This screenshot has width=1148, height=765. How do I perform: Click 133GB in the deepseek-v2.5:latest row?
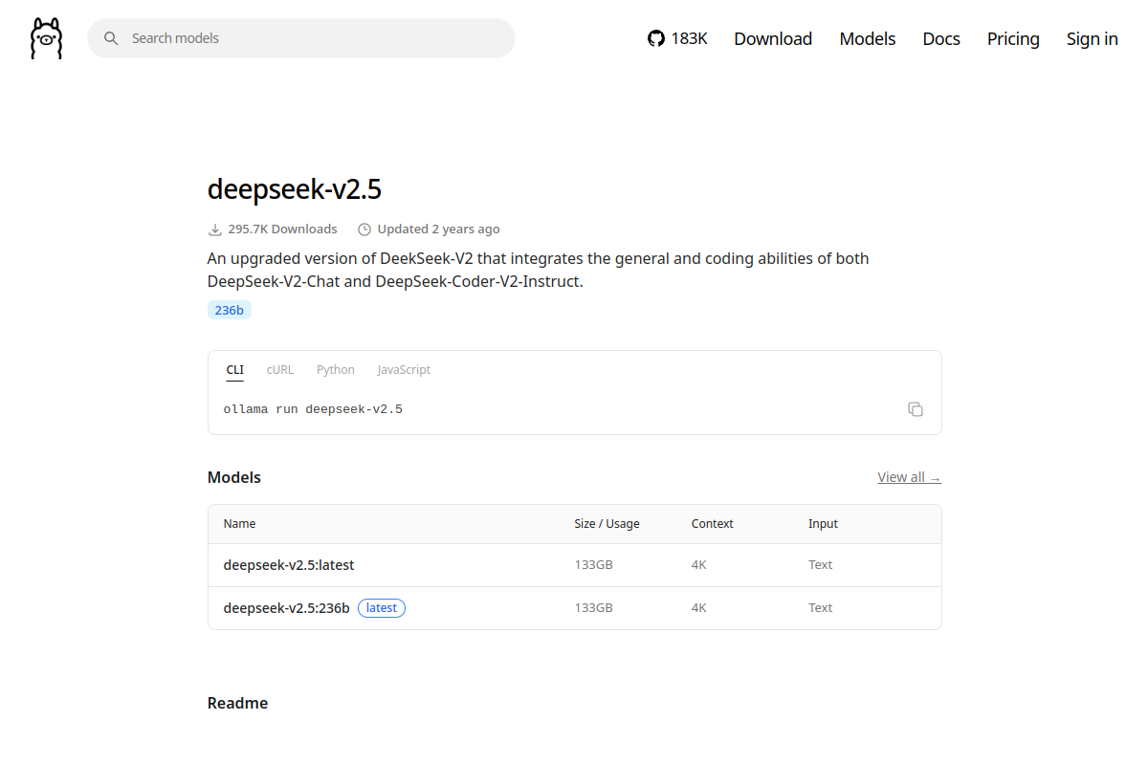pyautogui.click(x=593, y=565)
